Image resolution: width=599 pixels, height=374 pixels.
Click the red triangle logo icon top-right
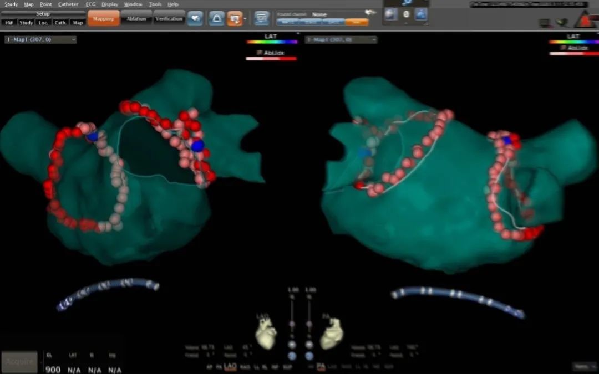pos(586,21)
